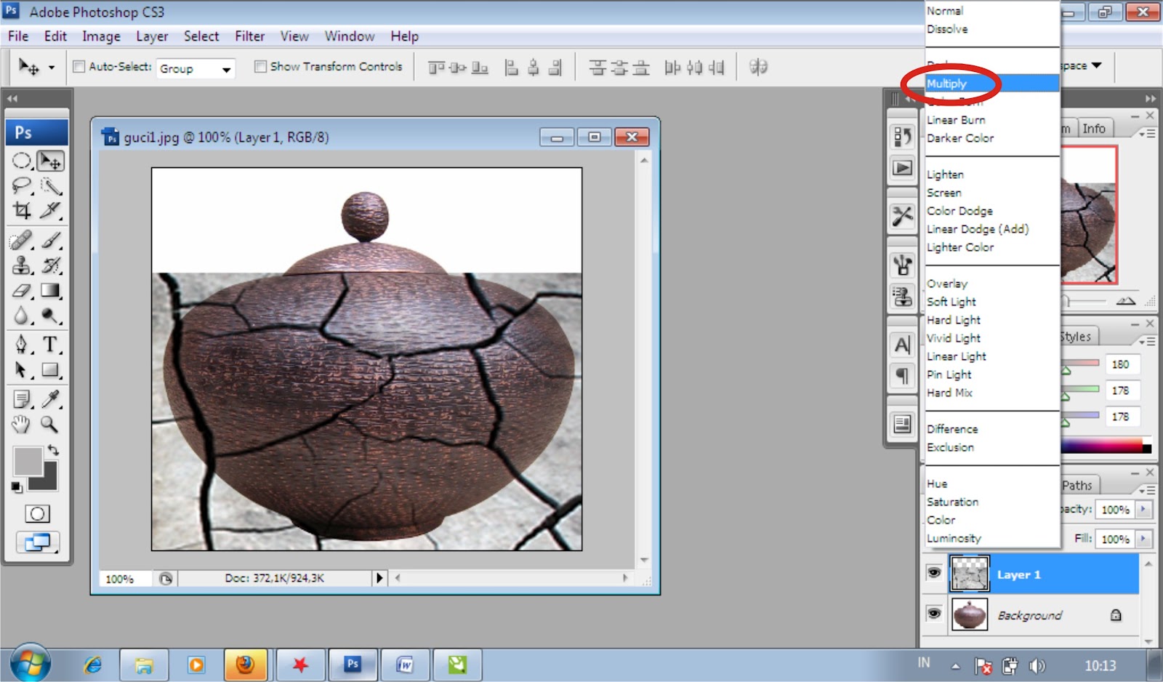Select the Type tool
1163x682 pixels.
point(49,345)
